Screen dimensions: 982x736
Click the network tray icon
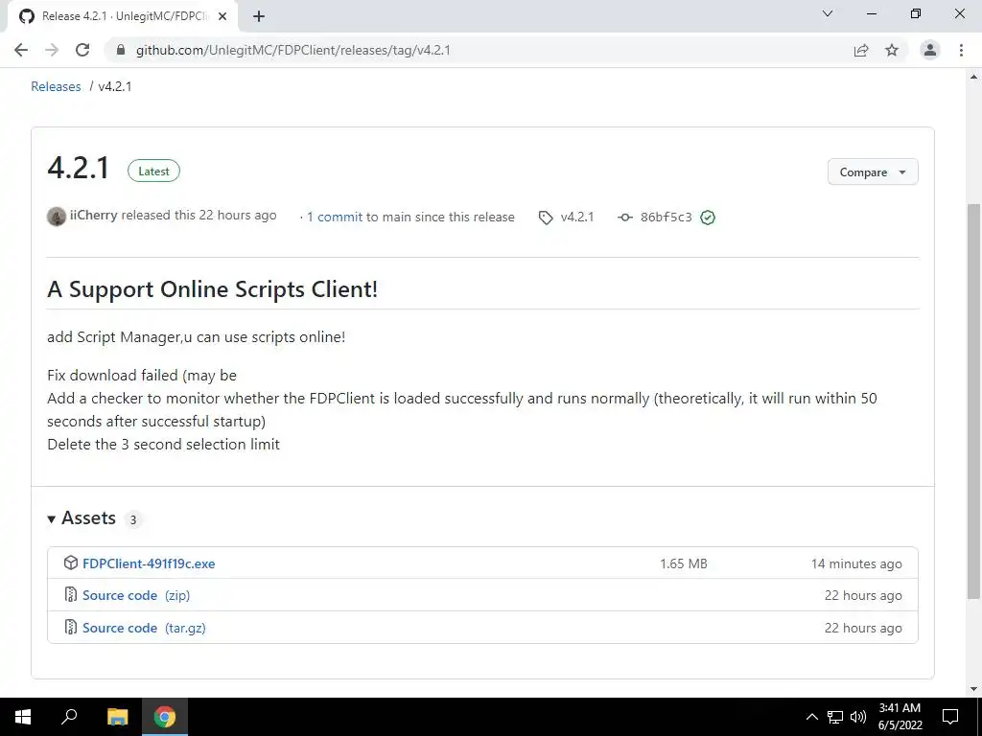pyautogui.click(x=835, y=717)
